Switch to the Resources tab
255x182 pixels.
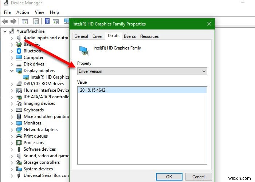click(x=149, y=36)
